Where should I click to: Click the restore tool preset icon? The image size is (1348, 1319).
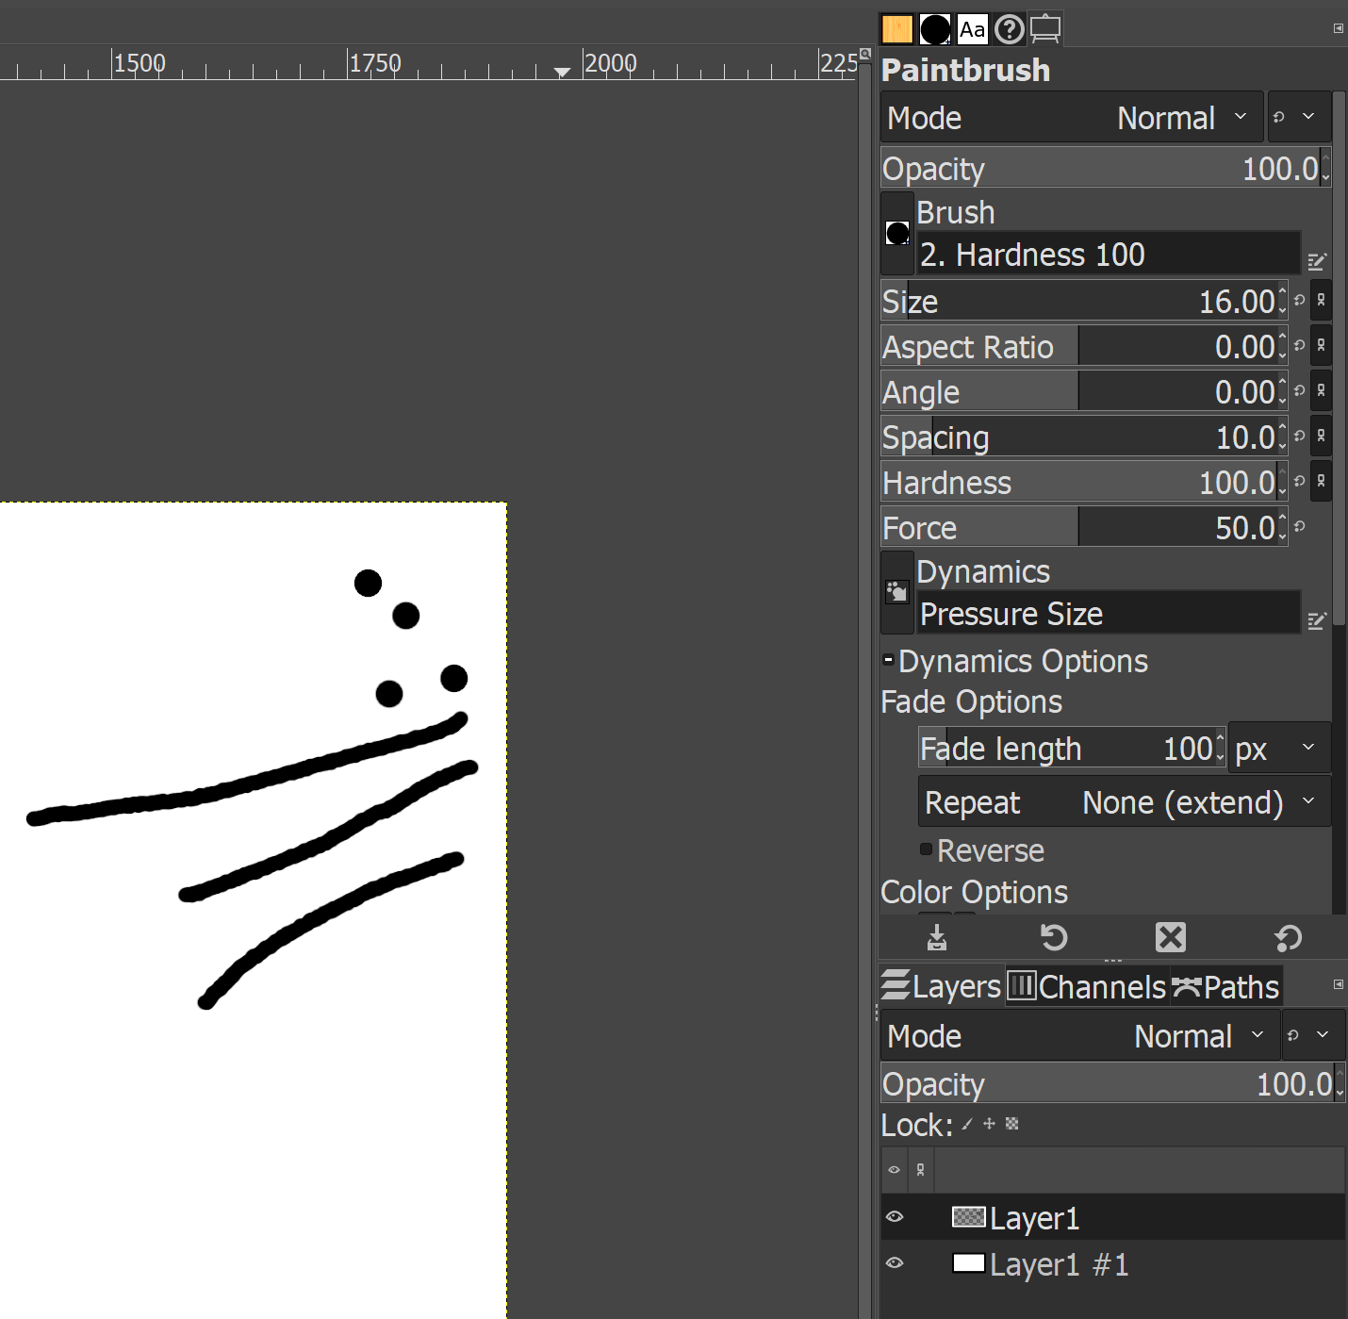pyautogui.click(x=1053, y=937)
